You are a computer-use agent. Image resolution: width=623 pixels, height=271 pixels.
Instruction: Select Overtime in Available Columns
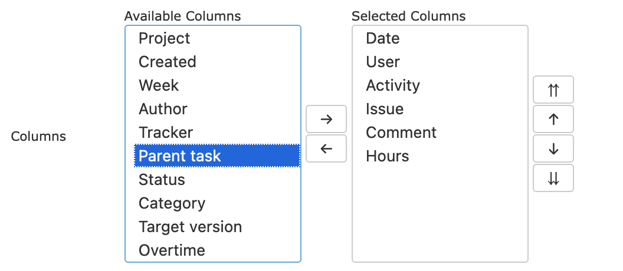point(217,250)
